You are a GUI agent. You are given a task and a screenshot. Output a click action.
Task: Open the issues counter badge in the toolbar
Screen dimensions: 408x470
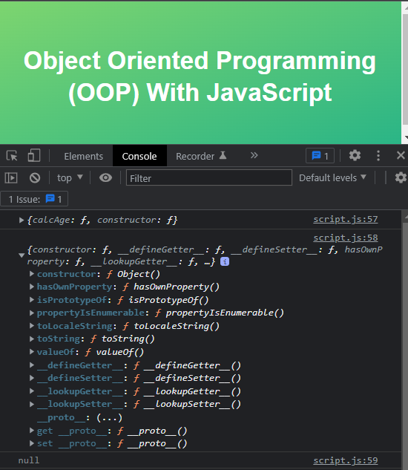[x=320, y=156]
